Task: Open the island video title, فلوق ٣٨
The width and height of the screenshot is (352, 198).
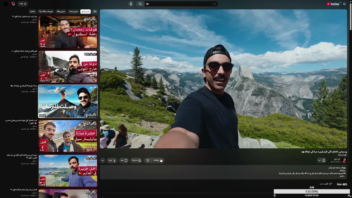Action: pyautogui.click(x=22, y=156)
